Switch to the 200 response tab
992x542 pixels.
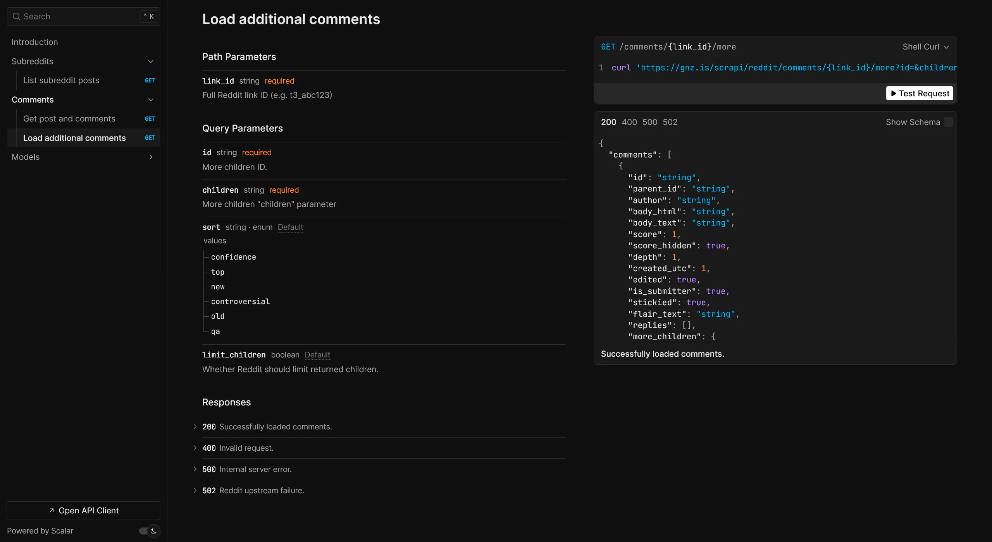click(608, 122)
